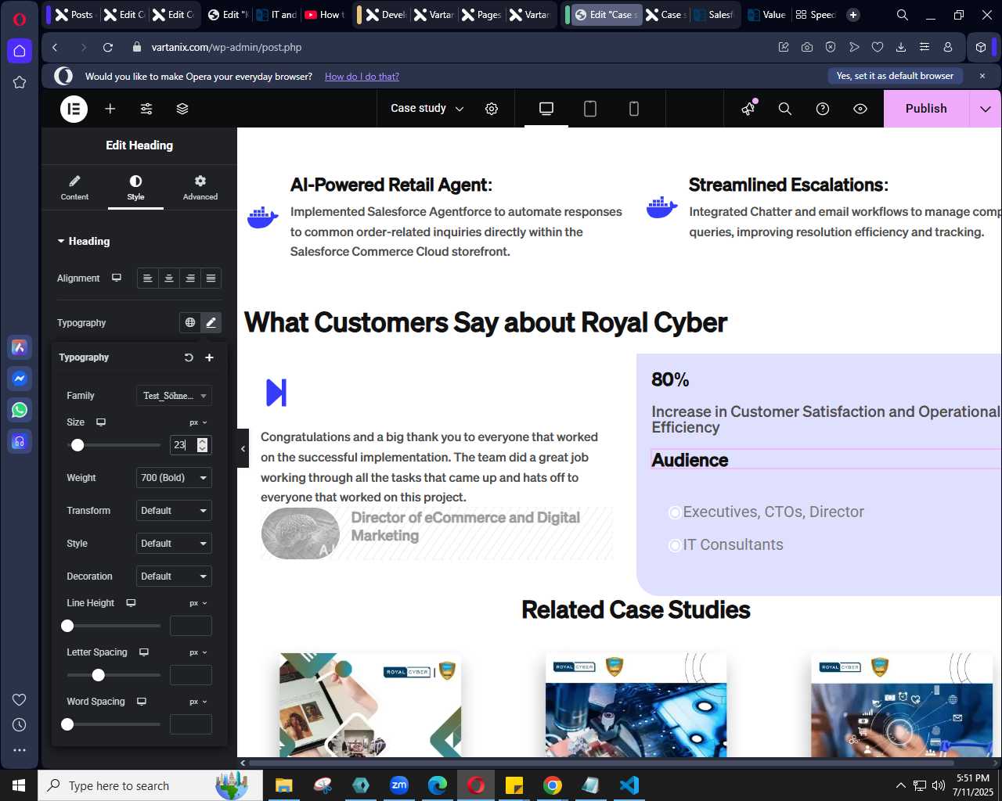Open the Decoration dropdown
This screenshot has height=801, width=1002.
174,577
